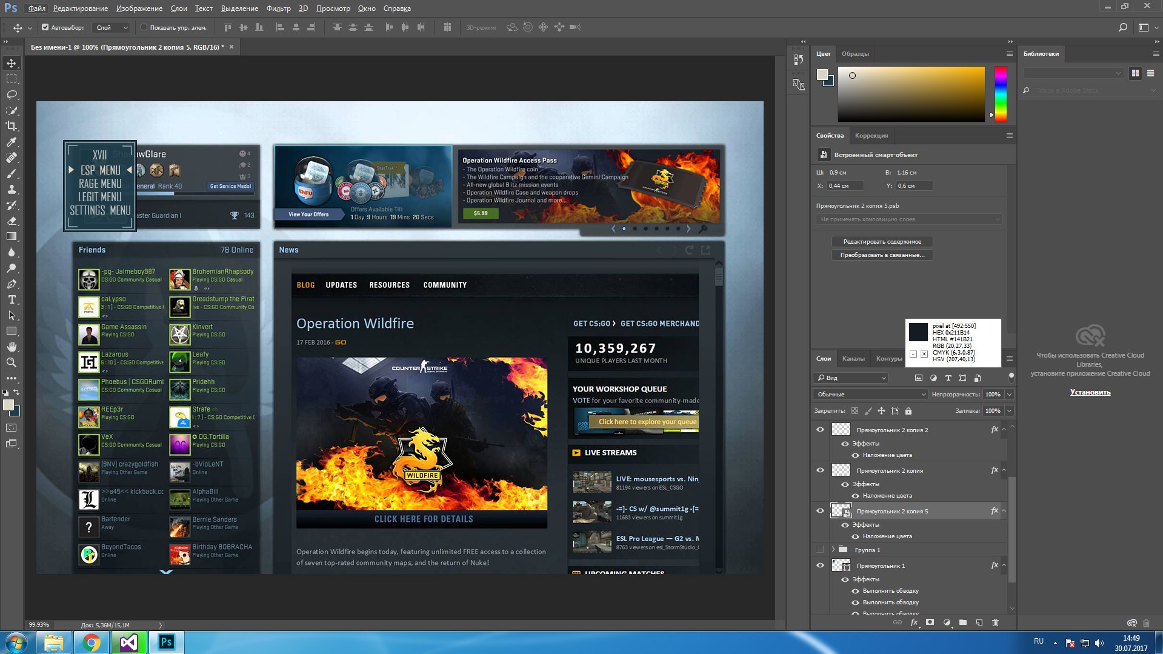Viewport: 1163px width, 654px height.
Task: Select the Dodge tool
Action: click(12, 268)
